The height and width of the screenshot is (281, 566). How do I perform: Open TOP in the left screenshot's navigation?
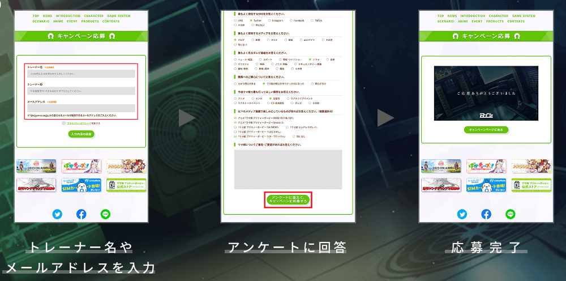(x=36, y=16)
